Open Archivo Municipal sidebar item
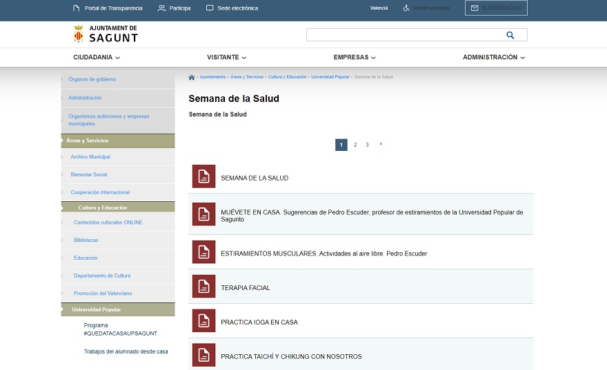 click(90, 157)
